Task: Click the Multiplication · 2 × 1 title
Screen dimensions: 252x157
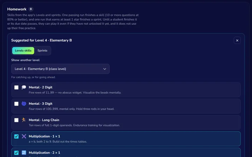Action: 44,153
